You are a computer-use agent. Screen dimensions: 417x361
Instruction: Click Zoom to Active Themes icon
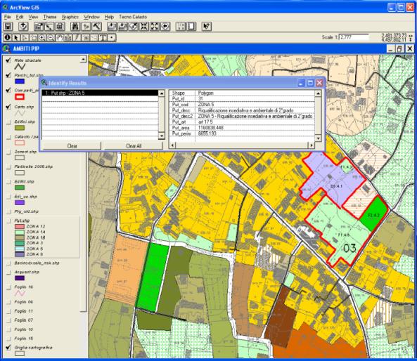pos(122,26)
